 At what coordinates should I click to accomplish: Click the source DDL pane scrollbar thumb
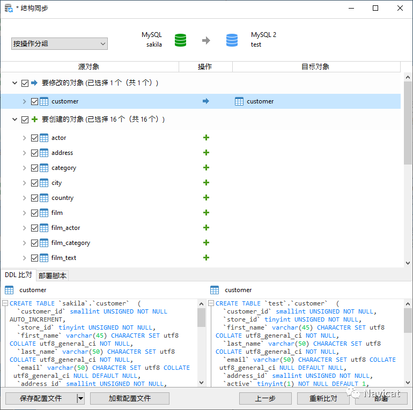coord(201,317)
